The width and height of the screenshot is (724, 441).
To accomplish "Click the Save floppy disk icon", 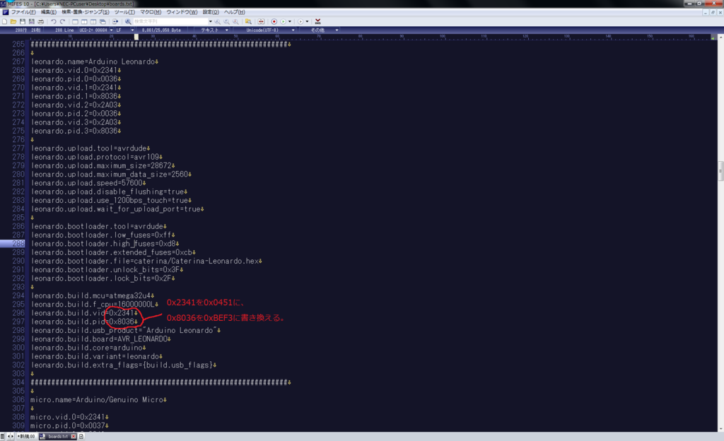I will coord(22,21).
